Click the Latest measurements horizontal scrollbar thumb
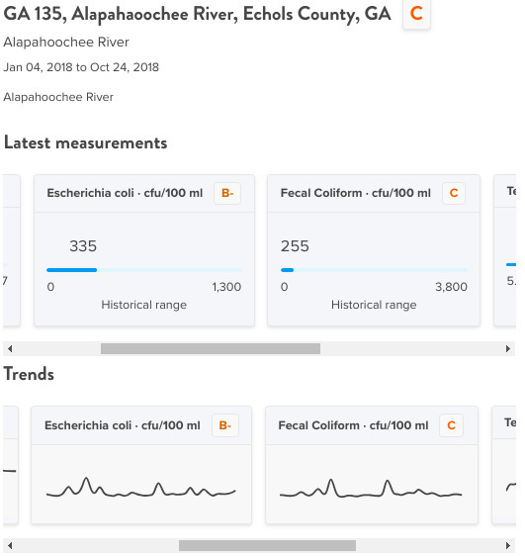The image size is (525, 556). pos(211,348)
